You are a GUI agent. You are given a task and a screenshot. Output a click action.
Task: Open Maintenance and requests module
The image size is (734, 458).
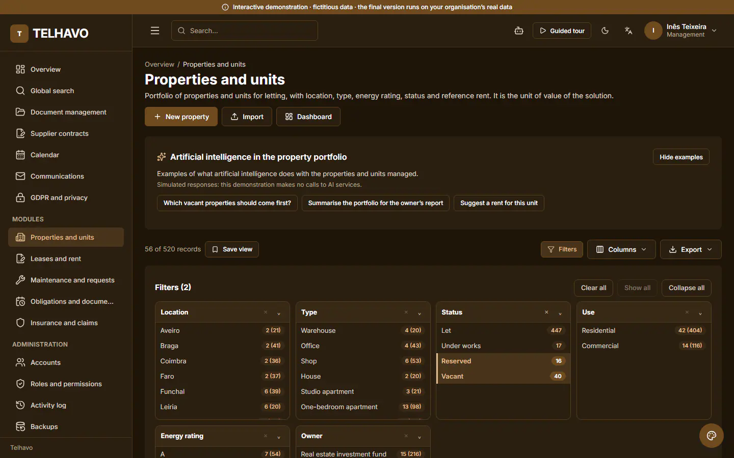point(66,280)
